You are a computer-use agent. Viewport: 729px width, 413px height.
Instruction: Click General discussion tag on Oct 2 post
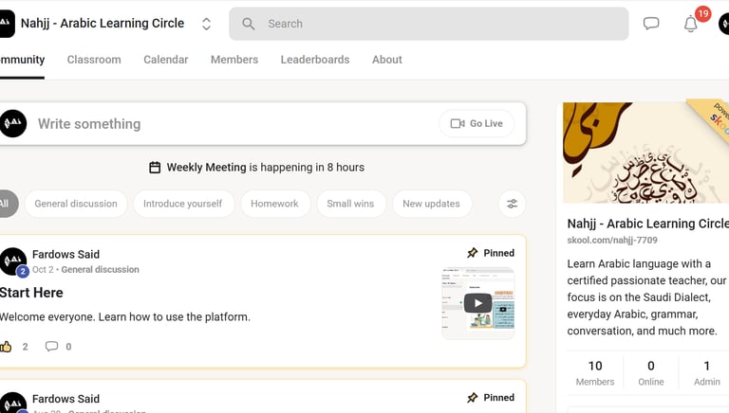tap(100, 270)
